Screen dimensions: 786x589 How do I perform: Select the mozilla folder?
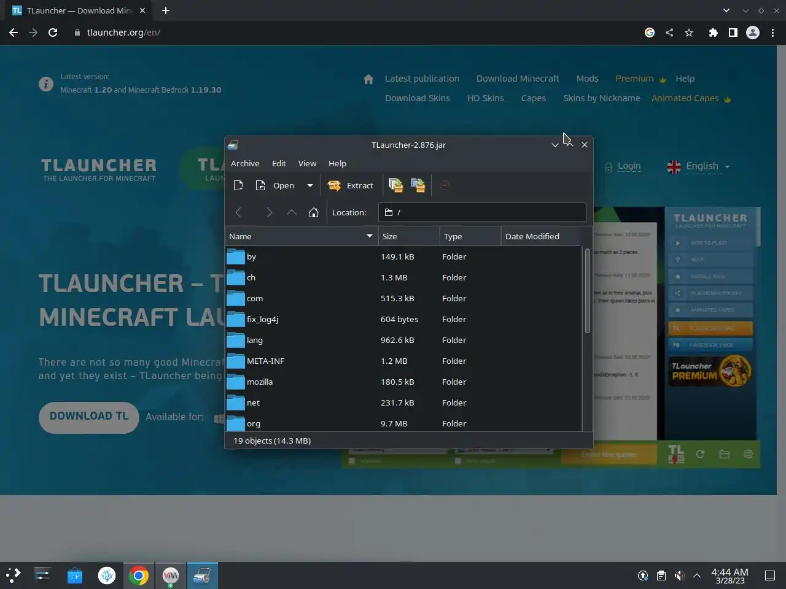pyautogui.click(x=403, y=382)
